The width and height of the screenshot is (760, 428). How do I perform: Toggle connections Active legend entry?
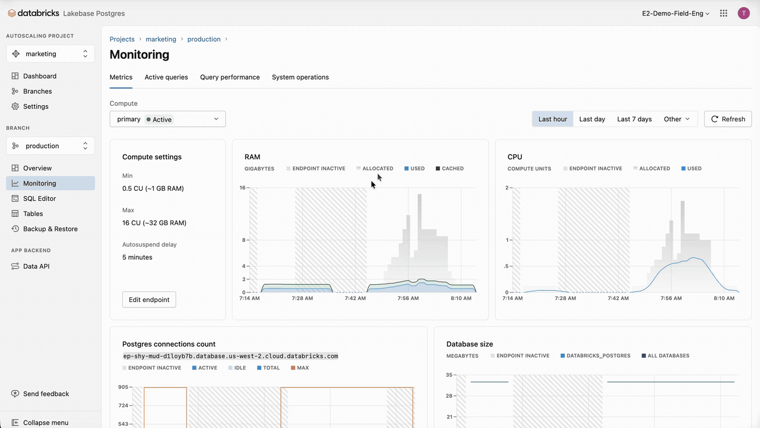[205, 368]
